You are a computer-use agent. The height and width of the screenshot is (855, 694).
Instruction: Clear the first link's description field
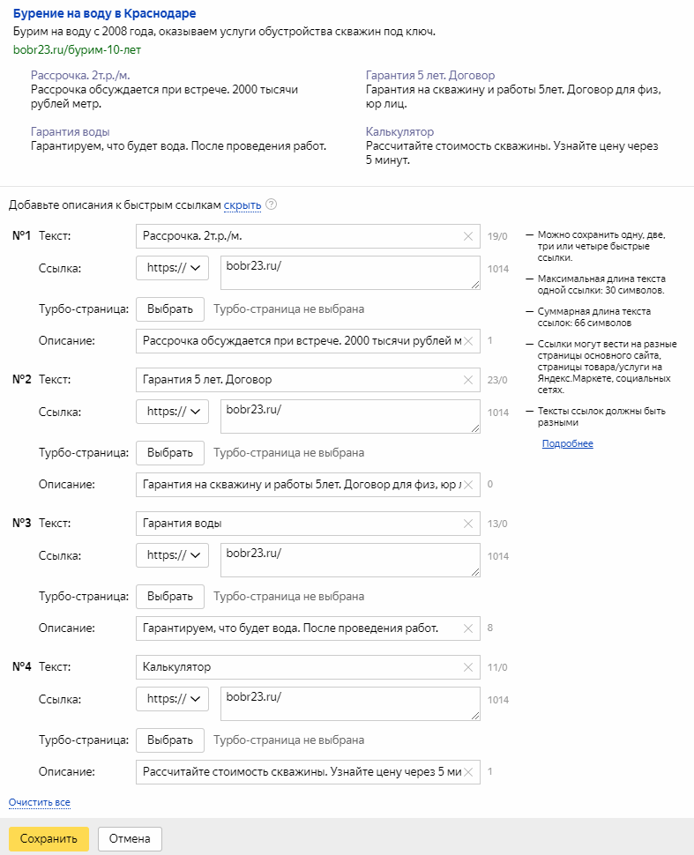point(468,341)
